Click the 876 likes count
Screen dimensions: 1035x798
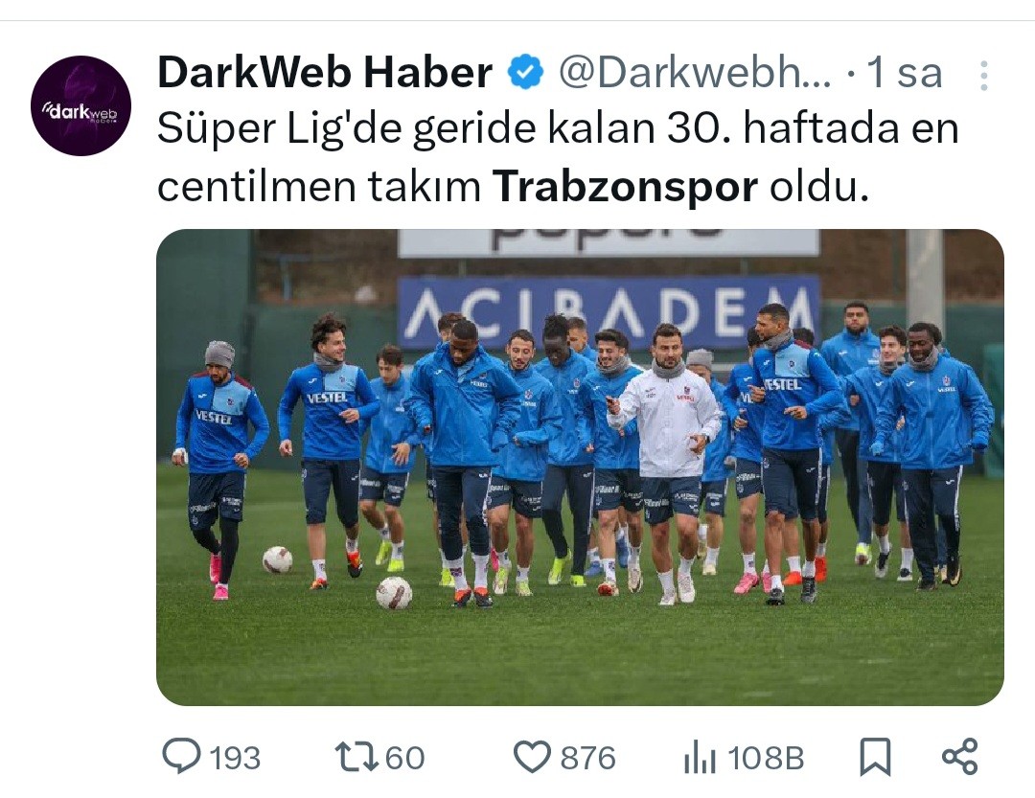[x=588, y=758]
